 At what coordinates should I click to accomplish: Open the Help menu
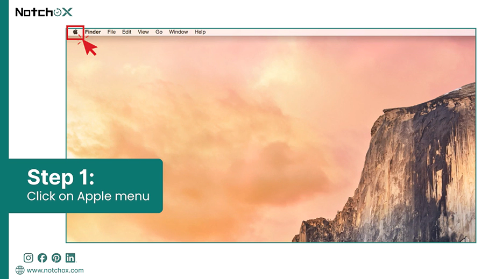click(200, 32)
